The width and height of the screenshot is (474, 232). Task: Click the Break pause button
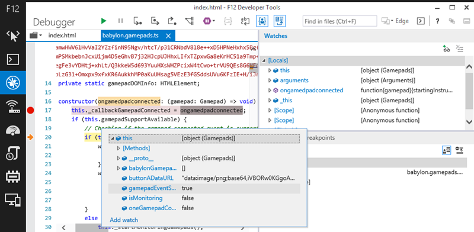coord(121,21)
